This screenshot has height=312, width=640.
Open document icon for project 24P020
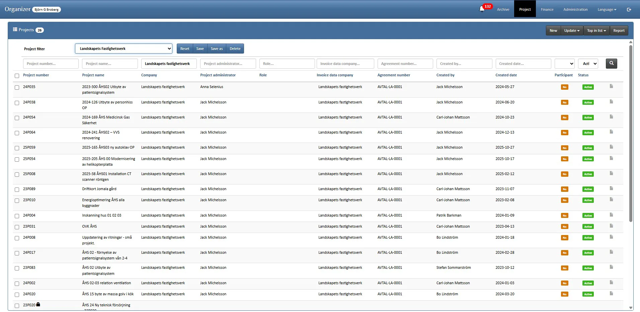(611, 294)
